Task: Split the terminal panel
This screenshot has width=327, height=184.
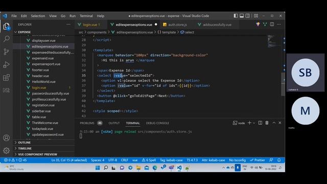Action: (x=260, y=123)
